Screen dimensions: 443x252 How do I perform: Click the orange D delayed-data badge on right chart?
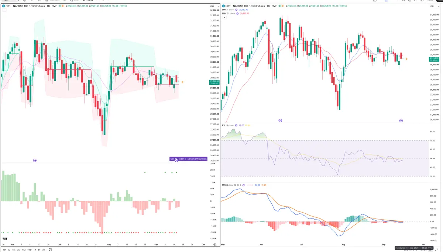coord(282,6)
